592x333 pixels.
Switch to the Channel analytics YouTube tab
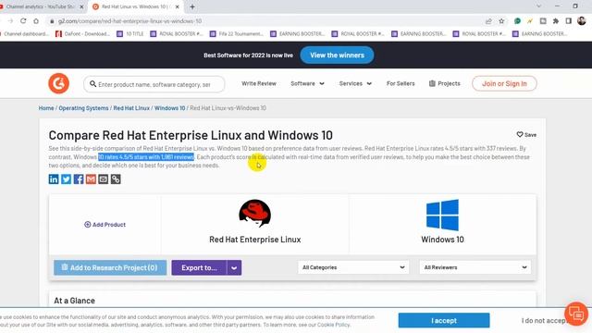pyautogui.click(x=40, y=6)
